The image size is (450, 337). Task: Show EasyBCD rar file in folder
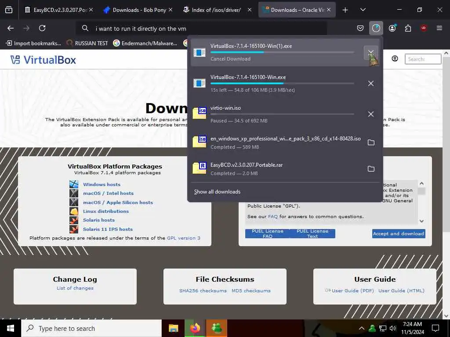[x=371, y=169]
